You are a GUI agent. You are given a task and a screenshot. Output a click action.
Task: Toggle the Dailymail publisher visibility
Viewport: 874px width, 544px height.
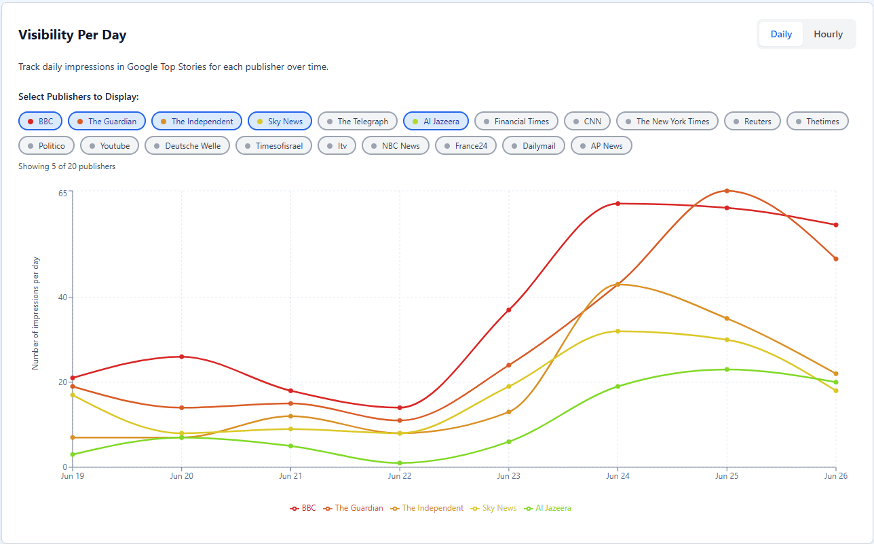(533, 145)
